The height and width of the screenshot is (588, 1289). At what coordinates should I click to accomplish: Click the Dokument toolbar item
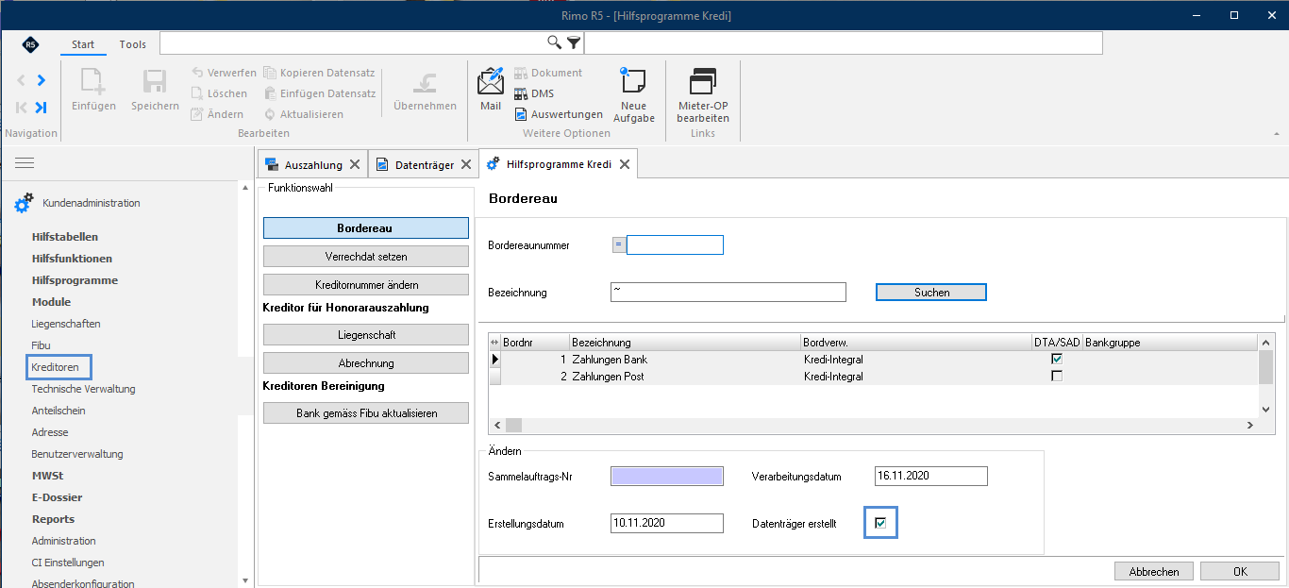pos(547,73)
